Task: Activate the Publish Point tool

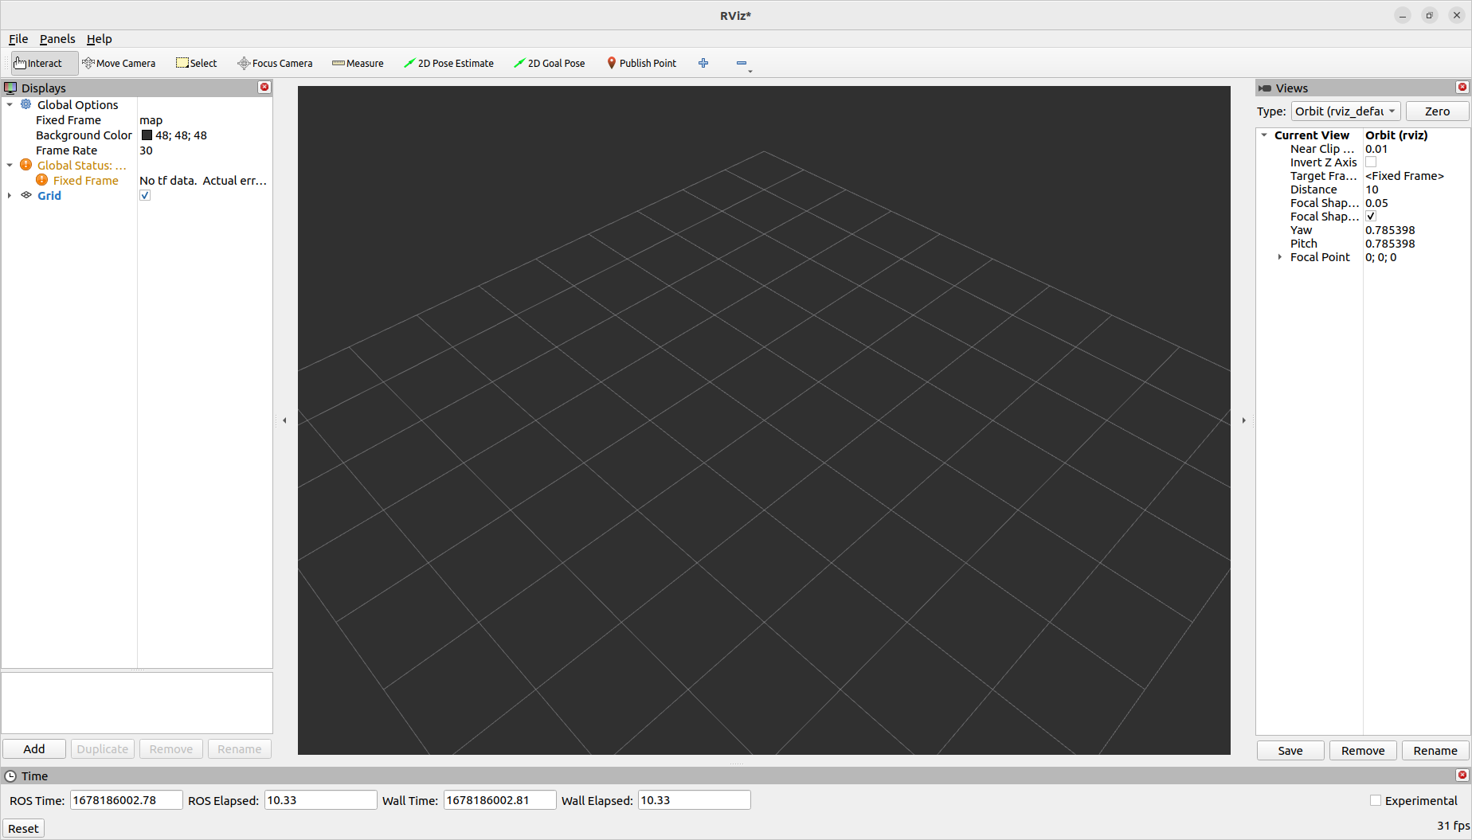Action: point(641,63)
